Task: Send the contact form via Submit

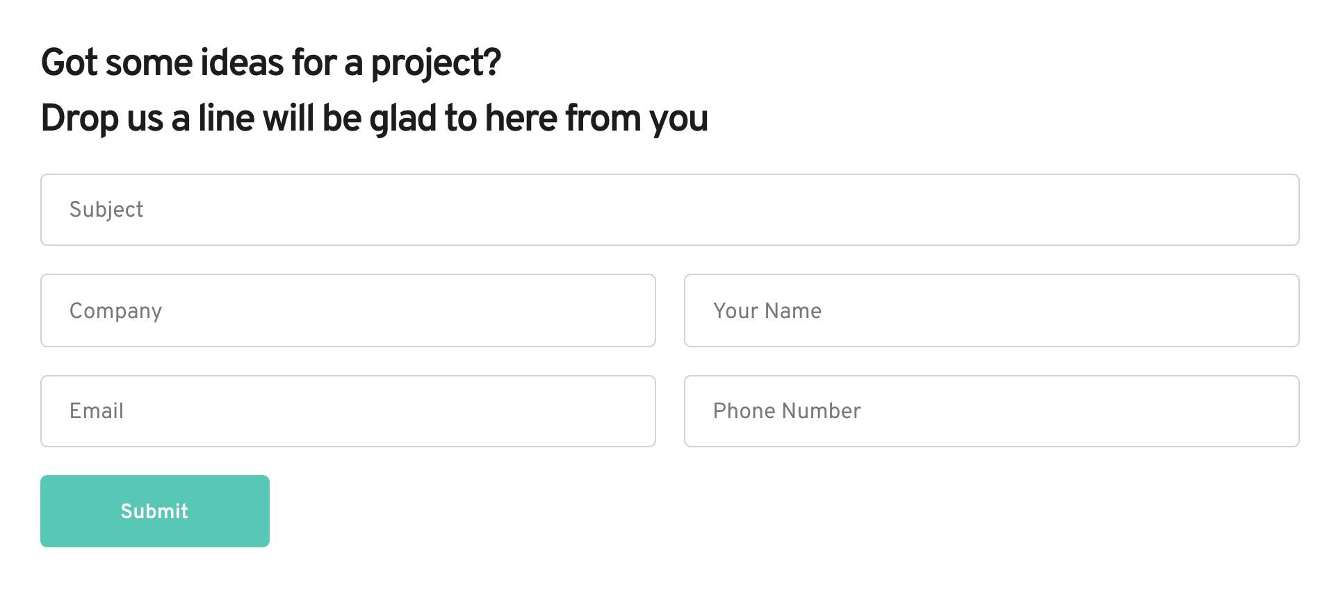Action: pos(154,511)
